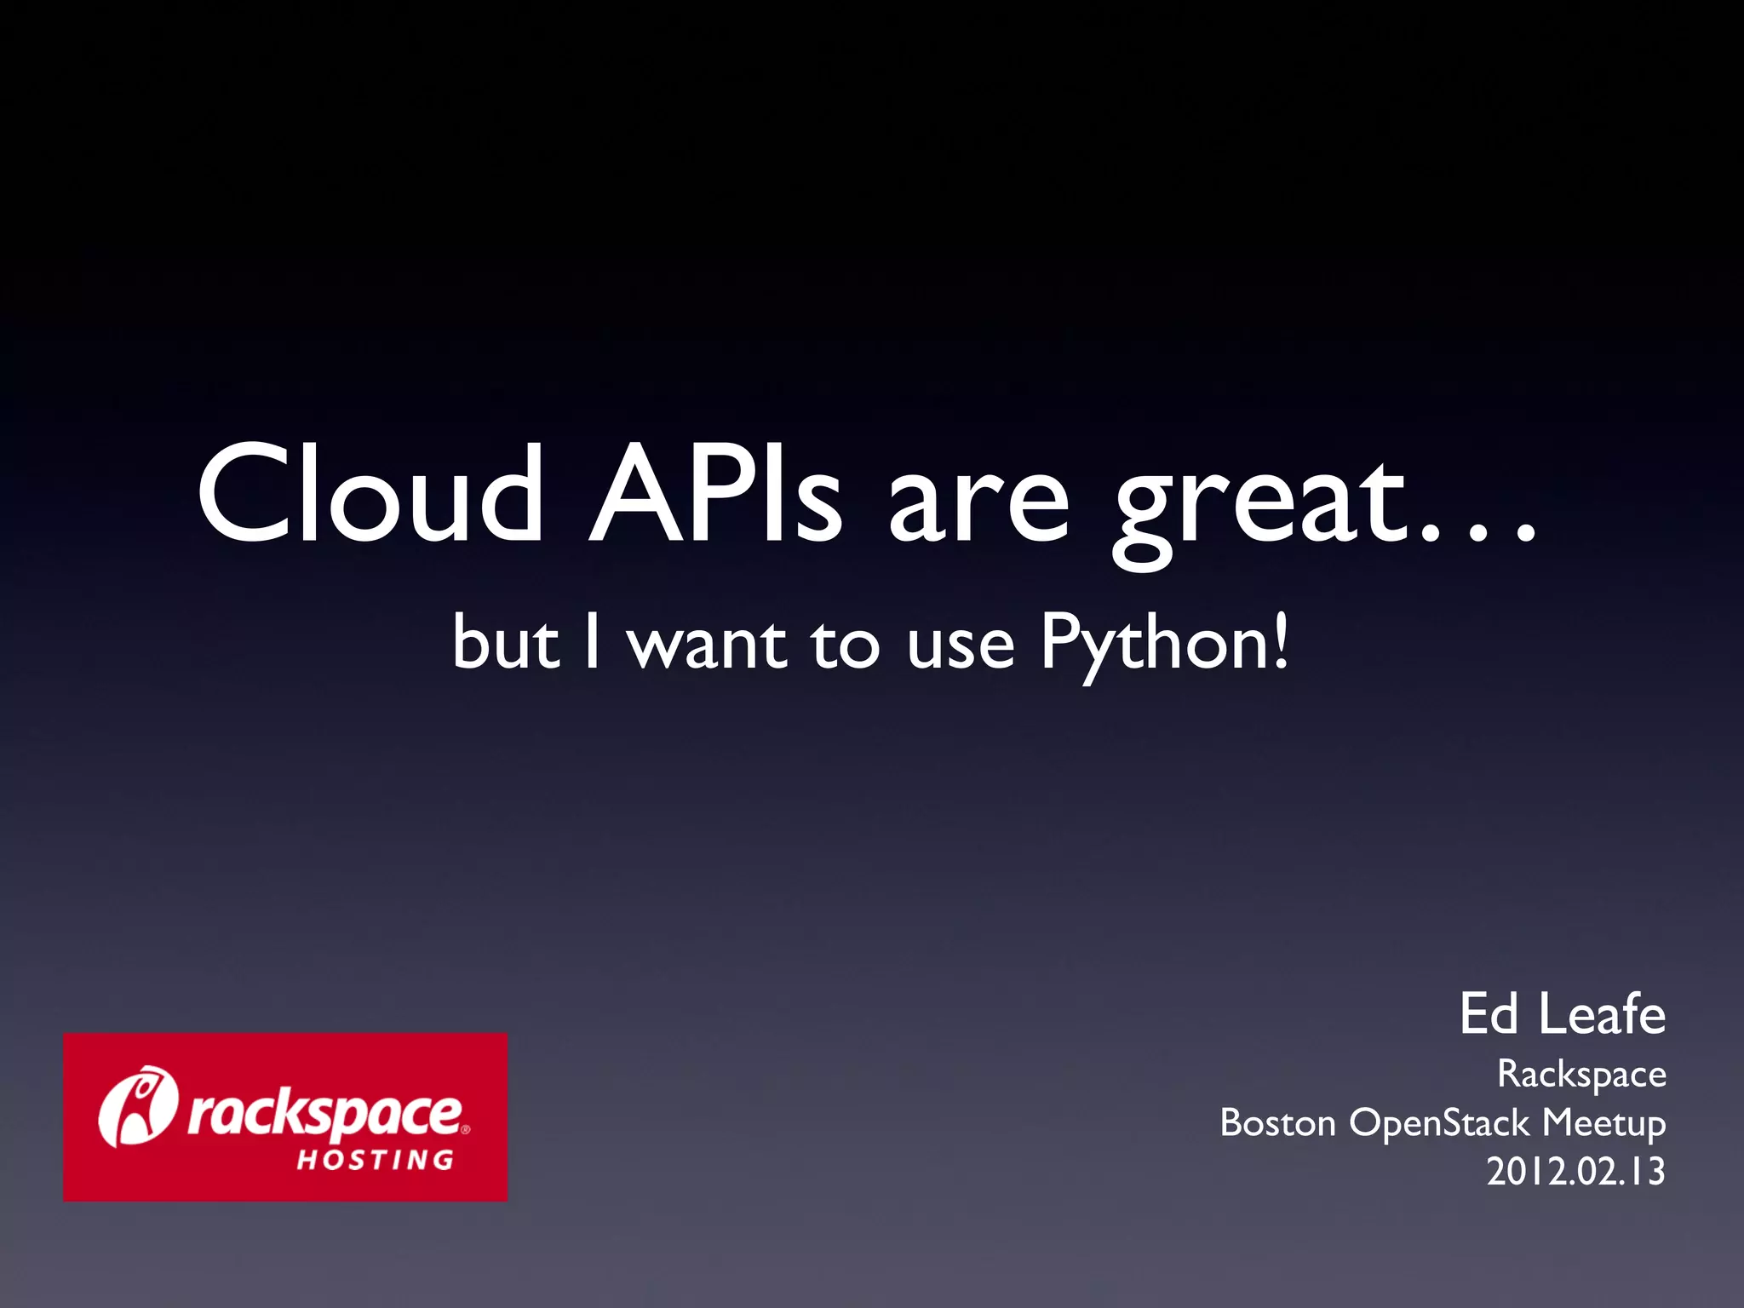This screenshot has width=1744, height=1308.
Task: Click the word 'Python!' in subtitle
Action: 1165,644
